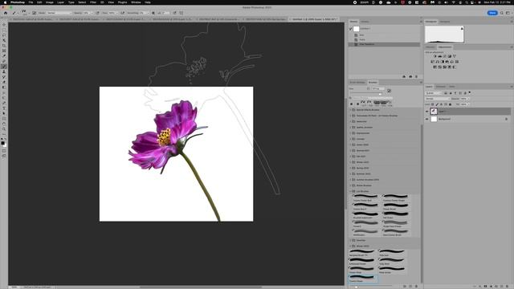
Task: Select the Move tool
Action: click(x=4, y=25)
